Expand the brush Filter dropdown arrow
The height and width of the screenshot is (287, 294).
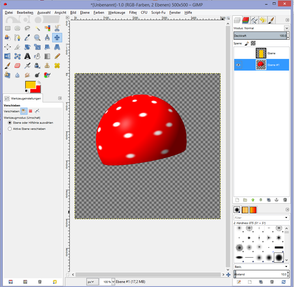coord(286,218)
